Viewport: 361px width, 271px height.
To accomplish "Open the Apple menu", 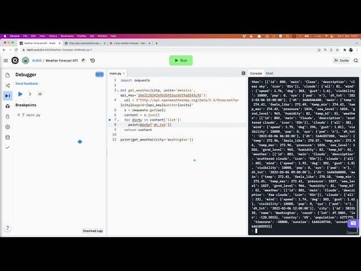I will [x=5, y=36].
